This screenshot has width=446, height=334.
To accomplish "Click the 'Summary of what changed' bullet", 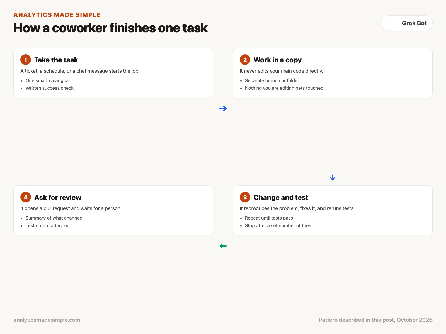I will (x=54, y=218).
